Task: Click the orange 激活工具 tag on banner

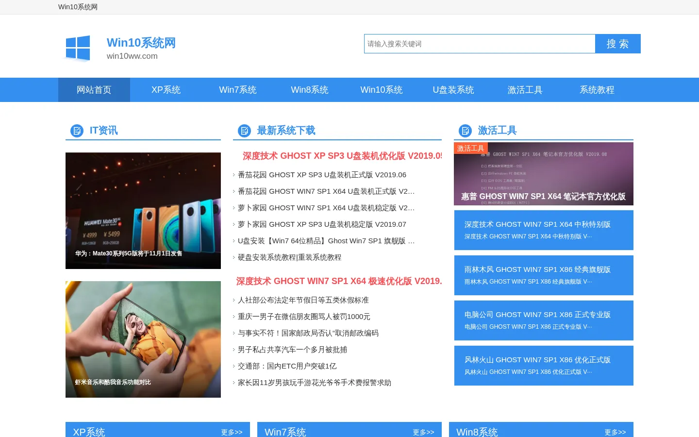Action: point(470,148)
